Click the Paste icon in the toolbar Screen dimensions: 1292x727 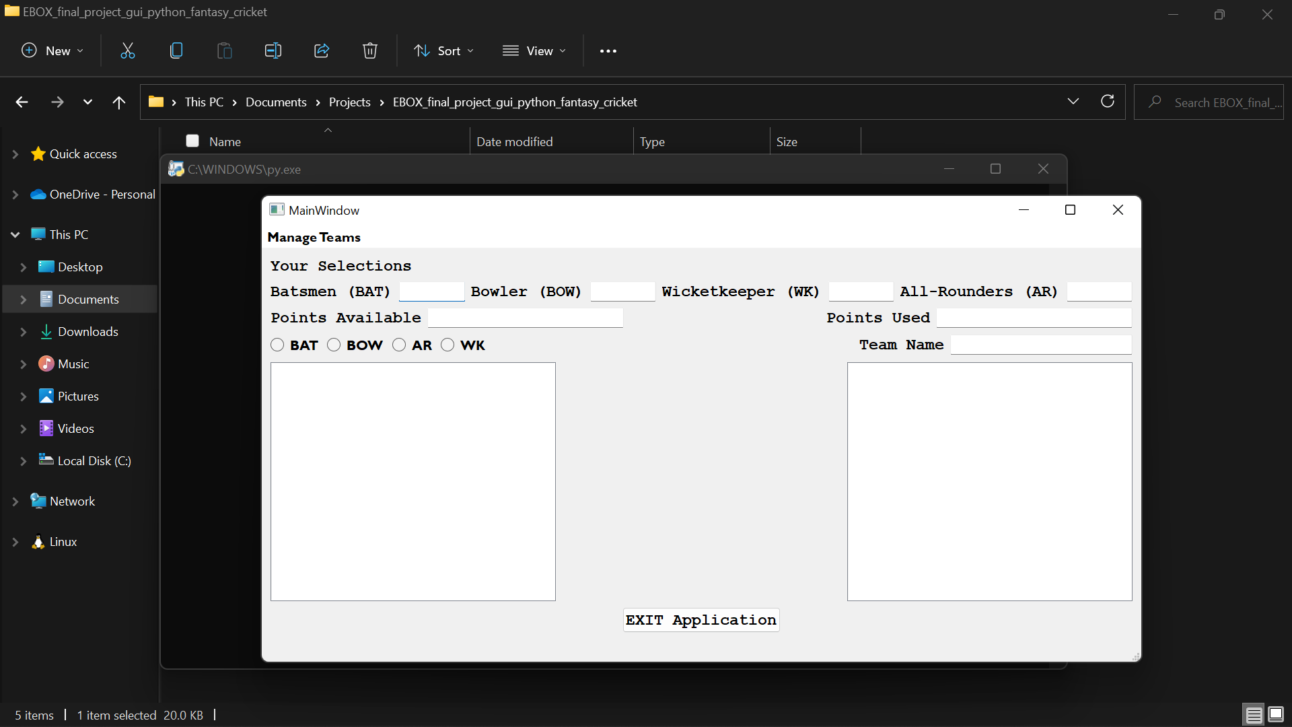(x=224, y=50)
